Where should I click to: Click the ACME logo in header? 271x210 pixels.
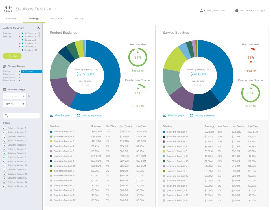(8, 9)
